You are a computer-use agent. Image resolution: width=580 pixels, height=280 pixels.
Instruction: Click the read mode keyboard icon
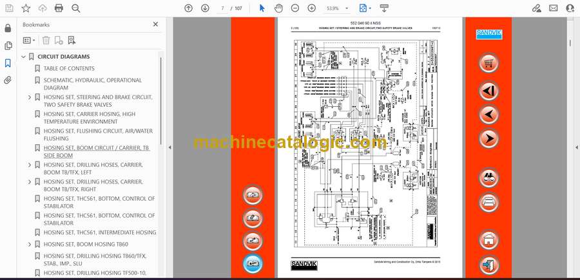click(384, 8)
